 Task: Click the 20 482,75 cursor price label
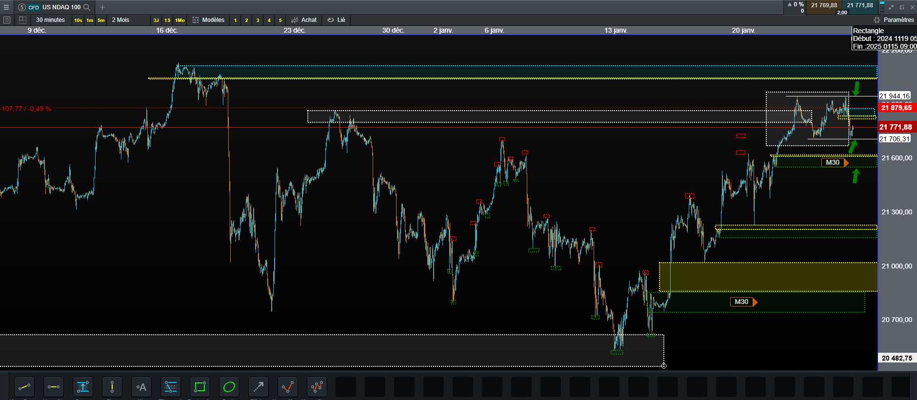pyautogui.click(x=897, y=358)
